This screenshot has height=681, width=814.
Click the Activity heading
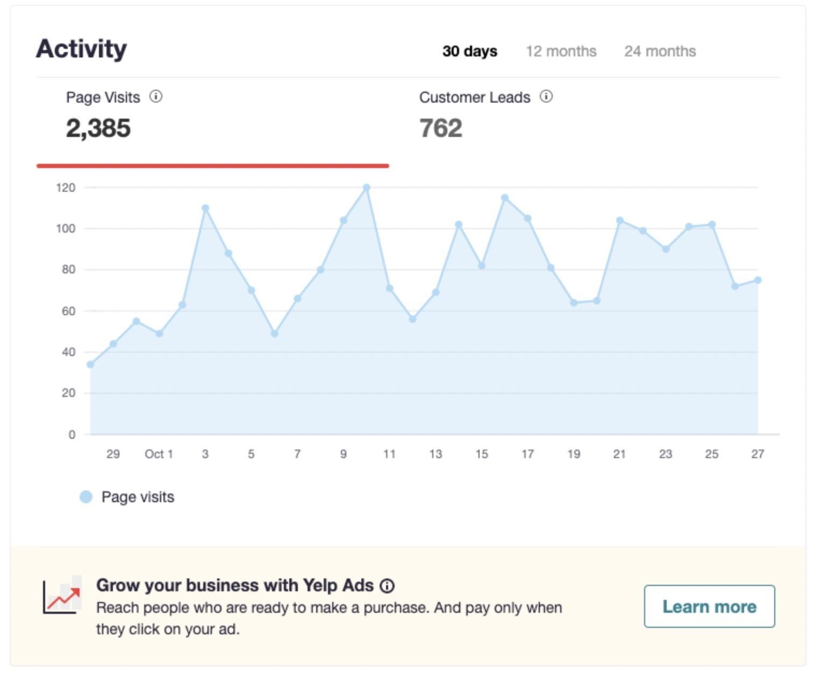coord(81,48)
